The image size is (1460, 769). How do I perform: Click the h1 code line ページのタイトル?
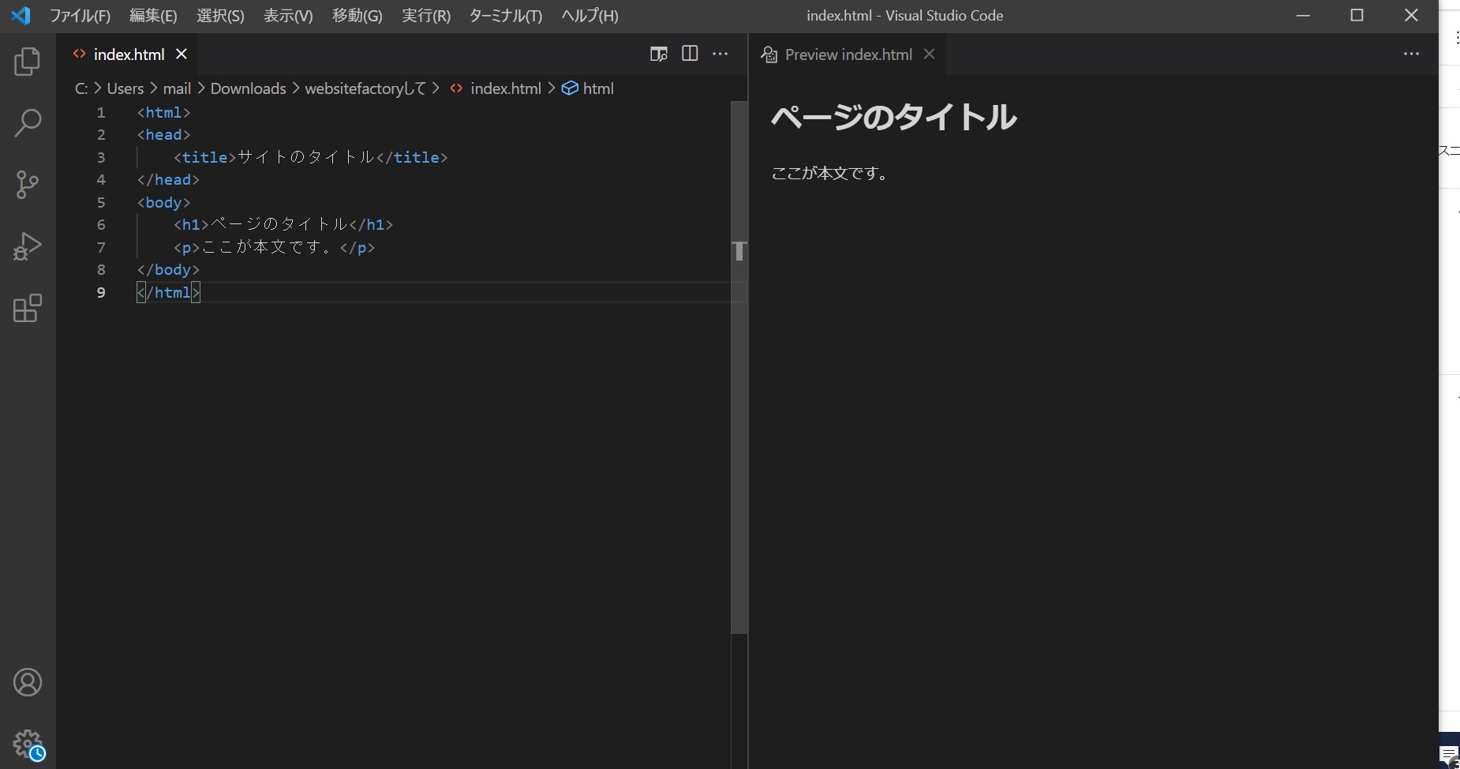click(283, 225)
